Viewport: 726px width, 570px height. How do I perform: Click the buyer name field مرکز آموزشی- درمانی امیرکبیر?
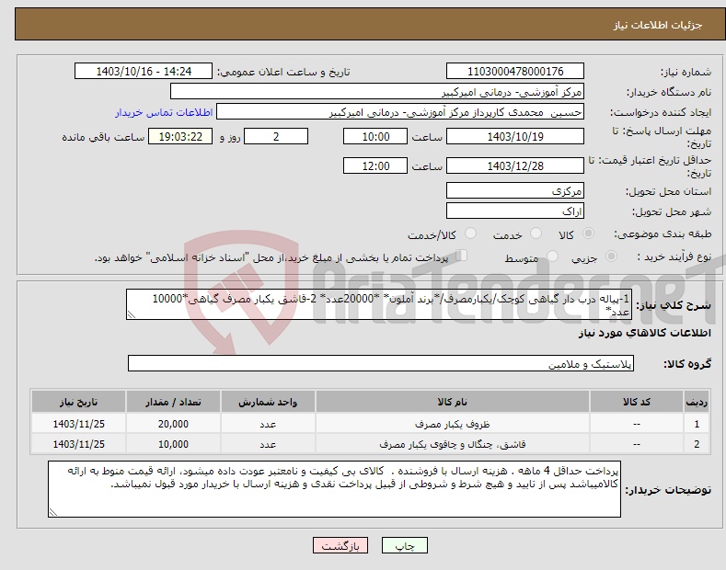[x=377, y=92]
